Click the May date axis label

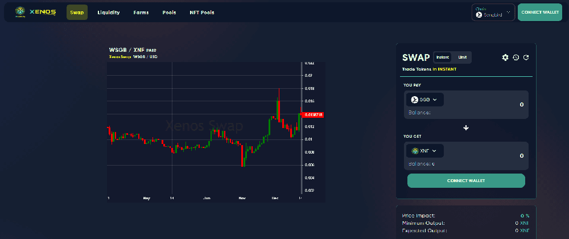(146, 199)
